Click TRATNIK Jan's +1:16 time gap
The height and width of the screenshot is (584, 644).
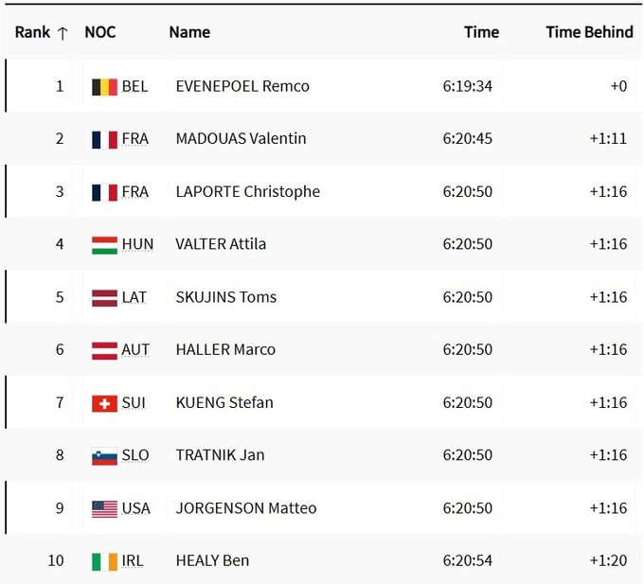608,455
